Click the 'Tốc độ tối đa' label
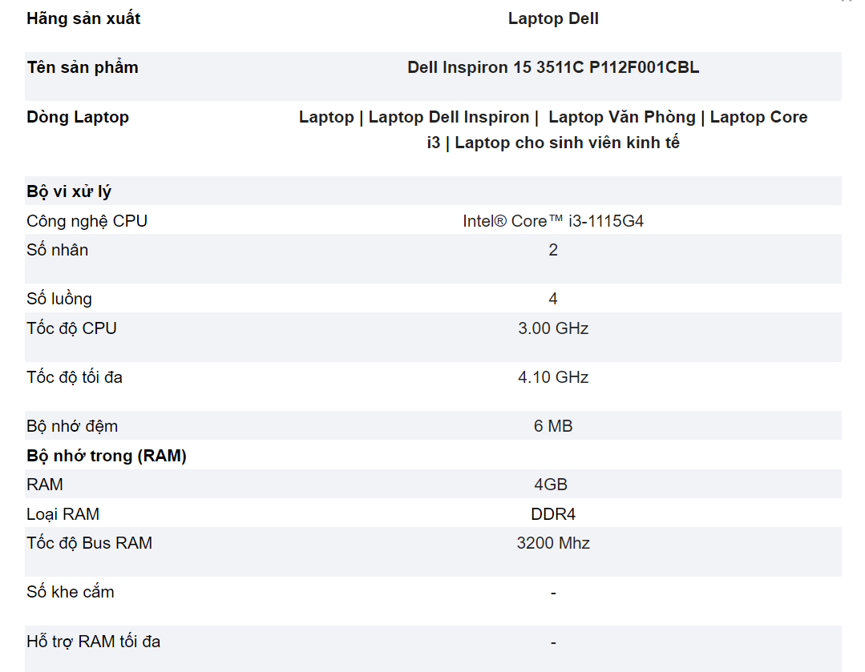The height and width of the screenshot is (672, 865). click(x=75, y=377)
